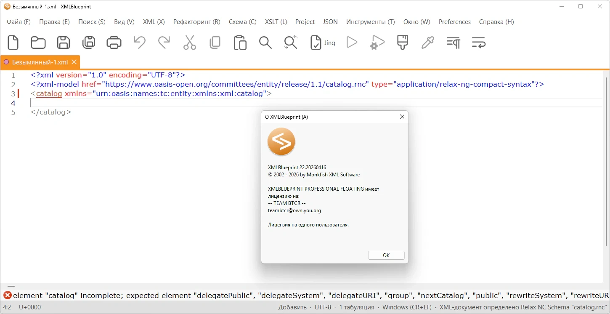Open the Файл (F) menu
Viewport: 610px width, 314px height.
pyautogui.click(x=19, y=22)
